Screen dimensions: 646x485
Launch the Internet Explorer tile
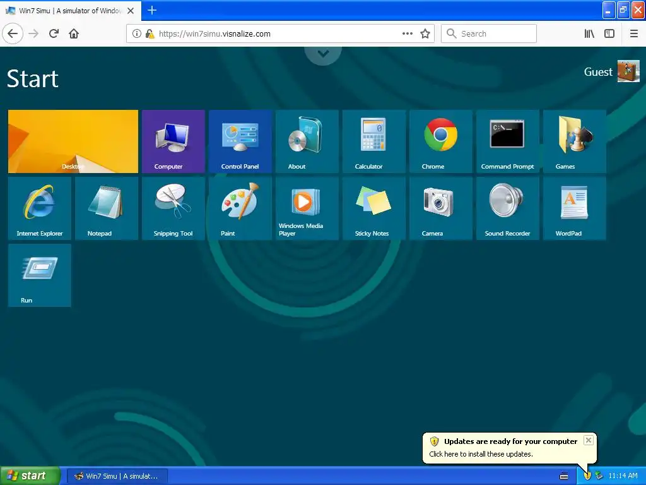[x=40, y=208]
